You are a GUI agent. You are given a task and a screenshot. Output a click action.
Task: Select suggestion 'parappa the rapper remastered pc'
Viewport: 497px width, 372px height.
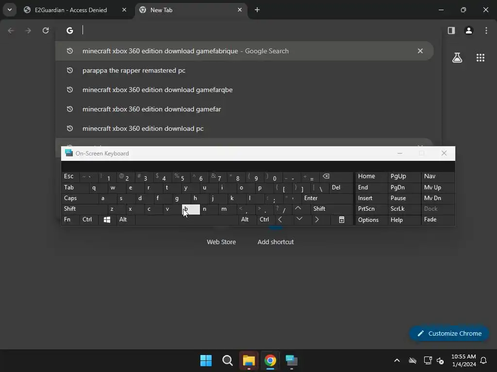point(244,70)
